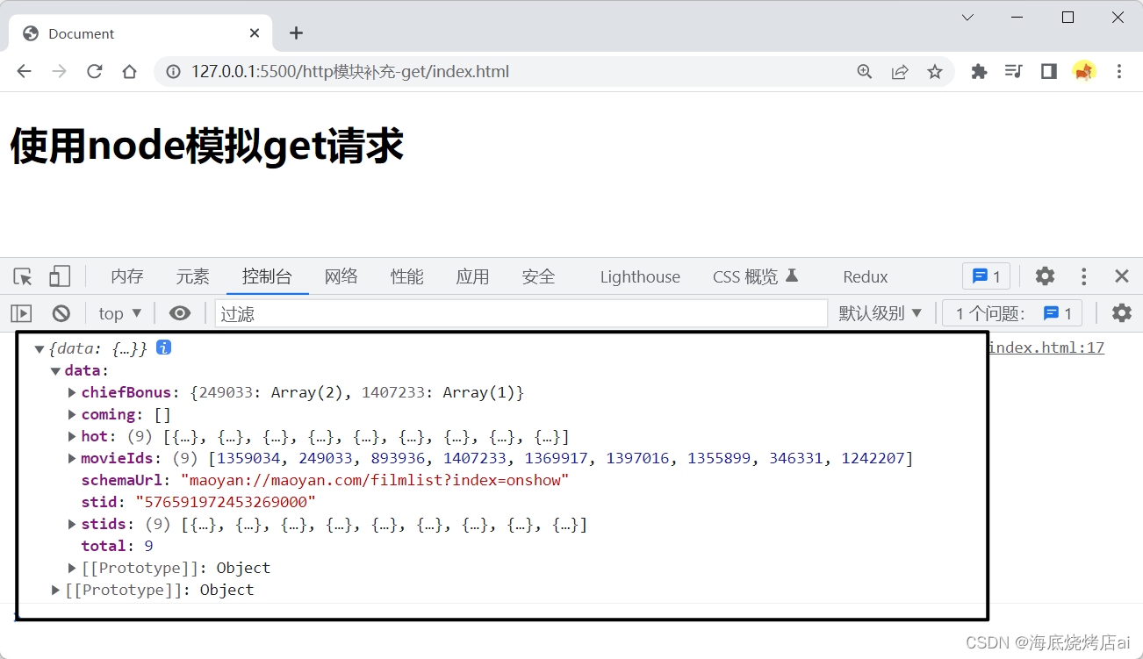
Task: Expand the chiefBonus object entry
Action: point(72,392)
